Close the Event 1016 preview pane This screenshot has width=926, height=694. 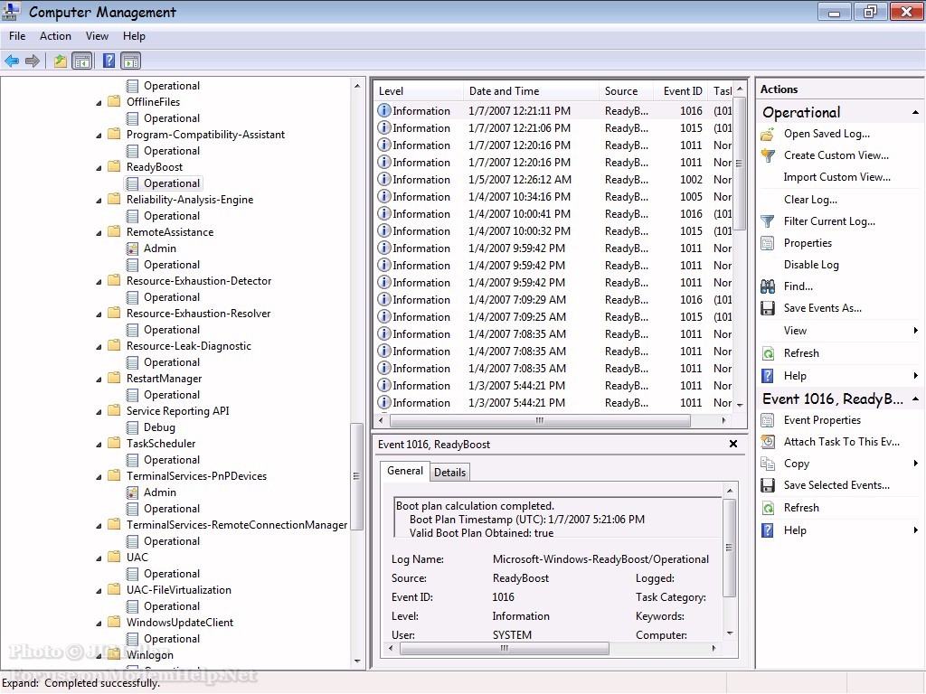click(732, 444)
